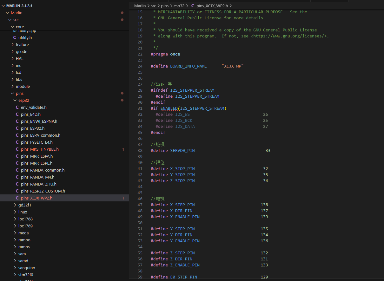Click Z_DIR_PIN on line 56
This screenshot has height=281, width=384.
(181, 259)
